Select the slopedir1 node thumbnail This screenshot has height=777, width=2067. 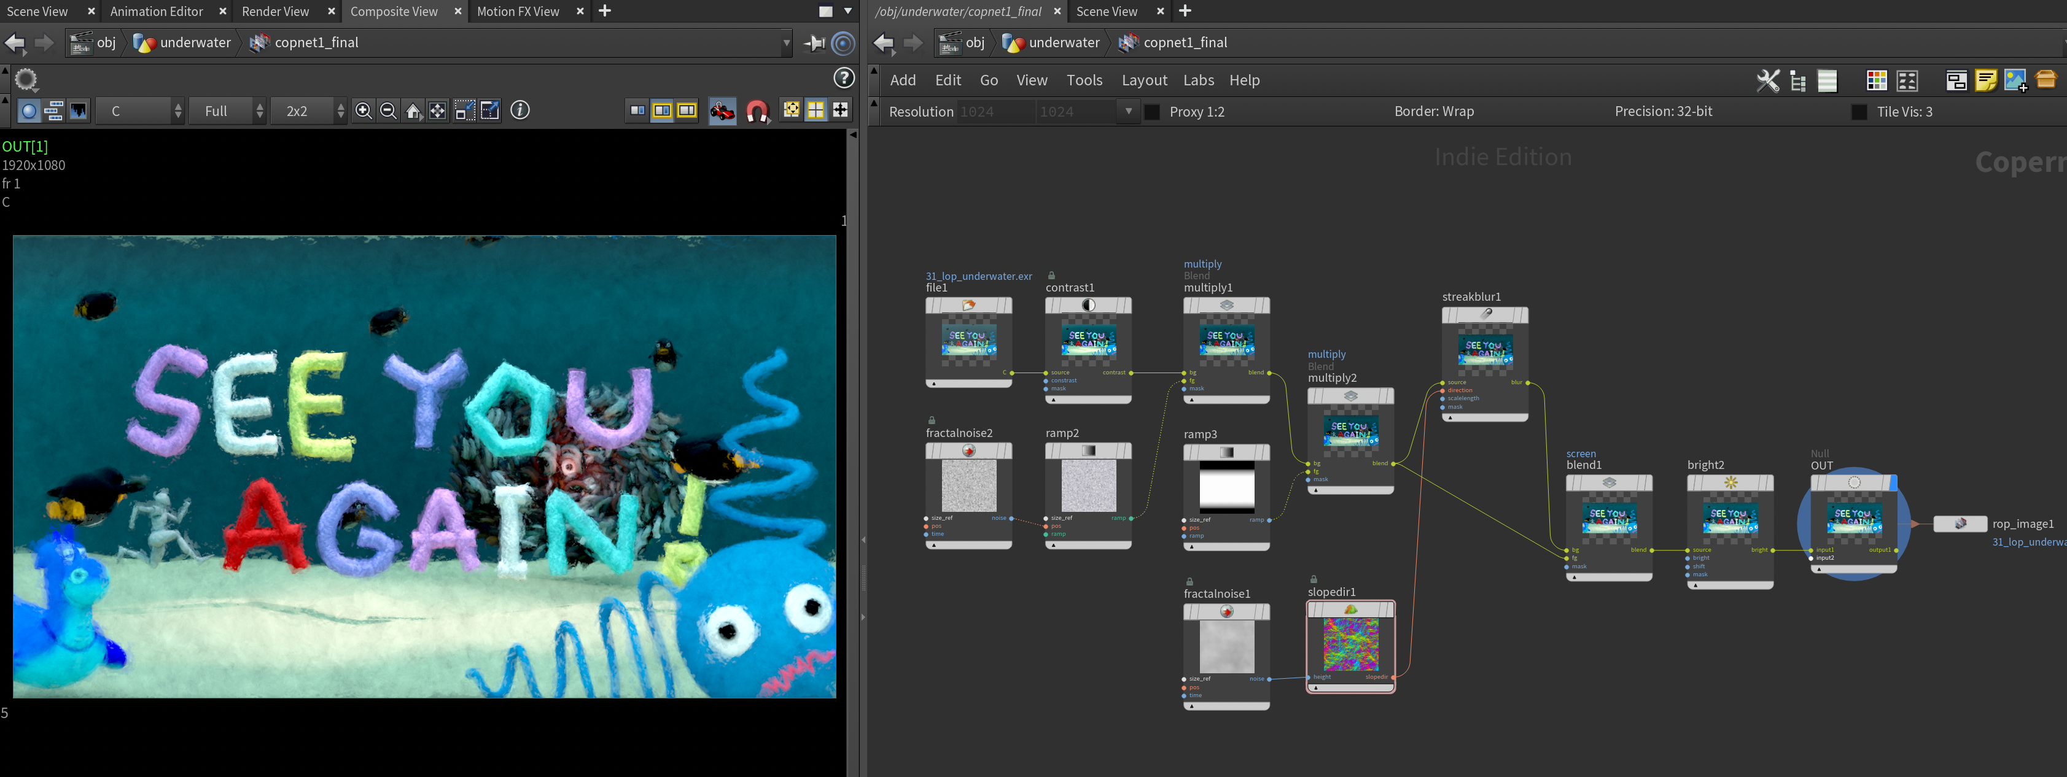[x=1350, y=644]
